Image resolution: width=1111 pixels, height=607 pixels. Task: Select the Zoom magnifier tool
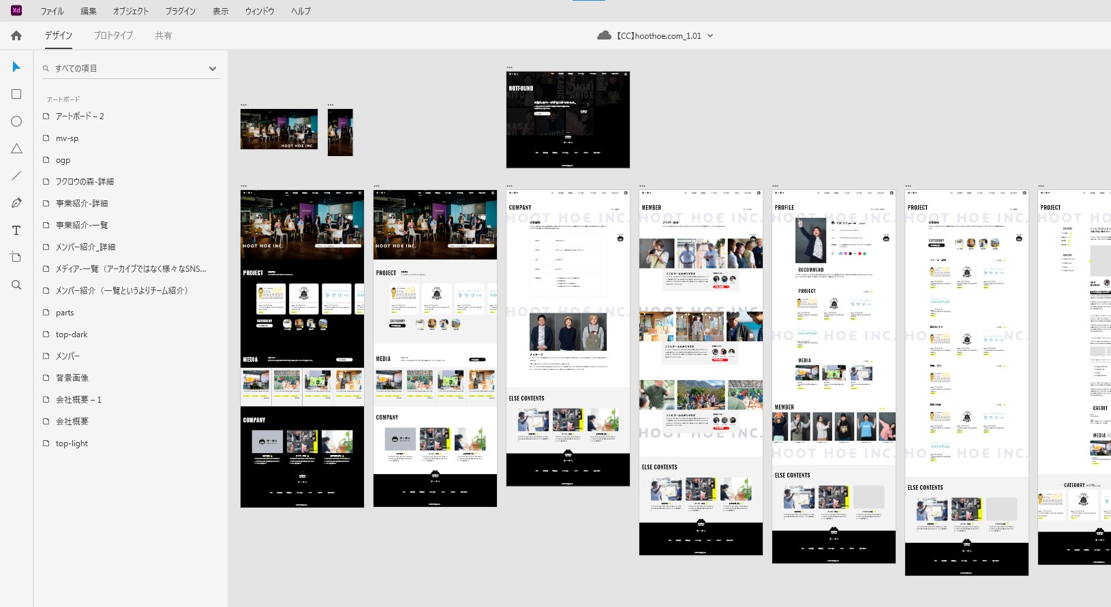16,285
